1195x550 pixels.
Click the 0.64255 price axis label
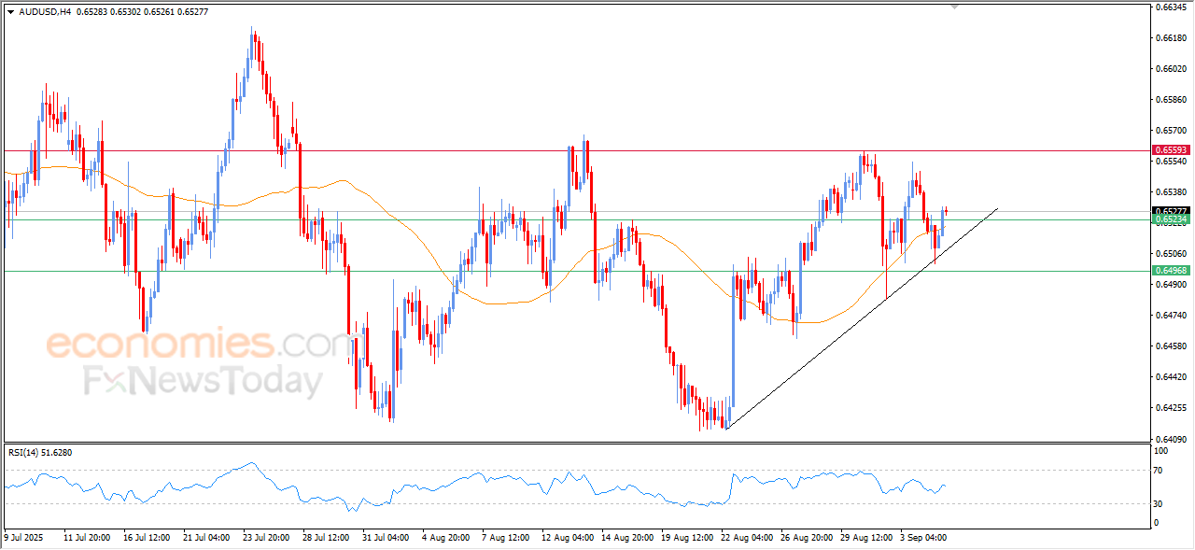1171,408
